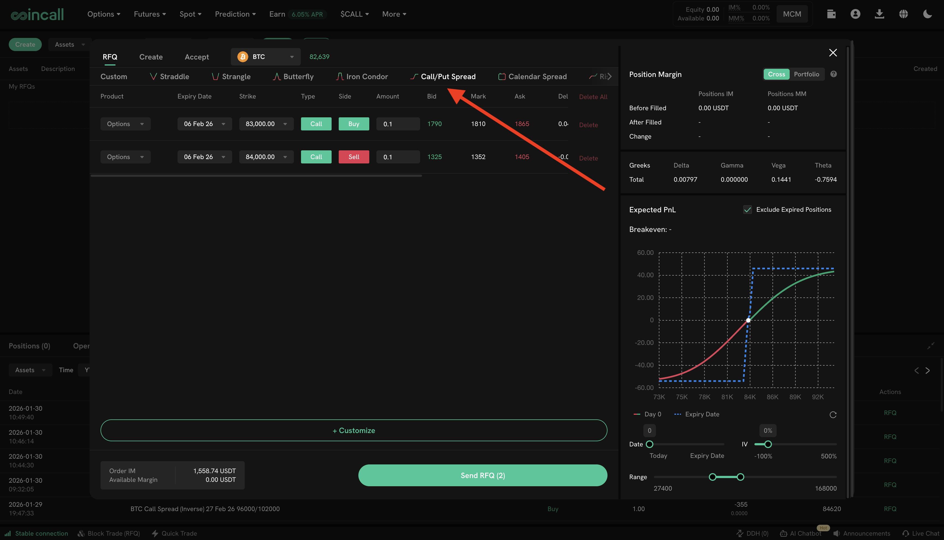
Task: Click Delete All legs
Action: [593, 97]
